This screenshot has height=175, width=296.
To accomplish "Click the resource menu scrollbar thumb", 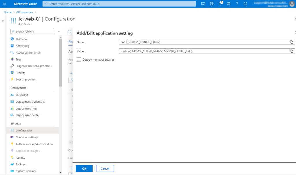I will click(x=60, y=63).
